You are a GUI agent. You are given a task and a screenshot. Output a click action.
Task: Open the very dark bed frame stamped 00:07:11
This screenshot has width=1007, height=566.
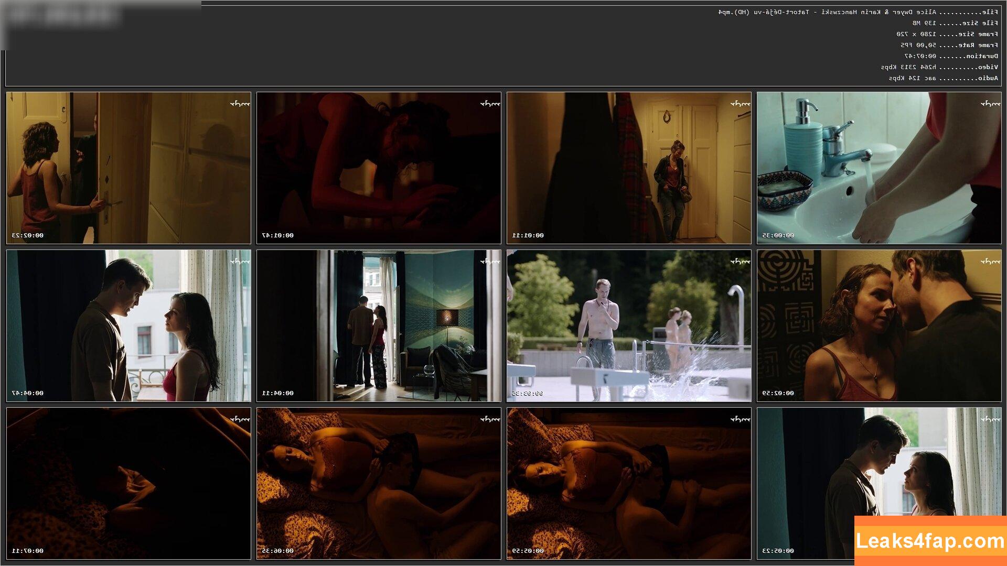tap(128, 483)
